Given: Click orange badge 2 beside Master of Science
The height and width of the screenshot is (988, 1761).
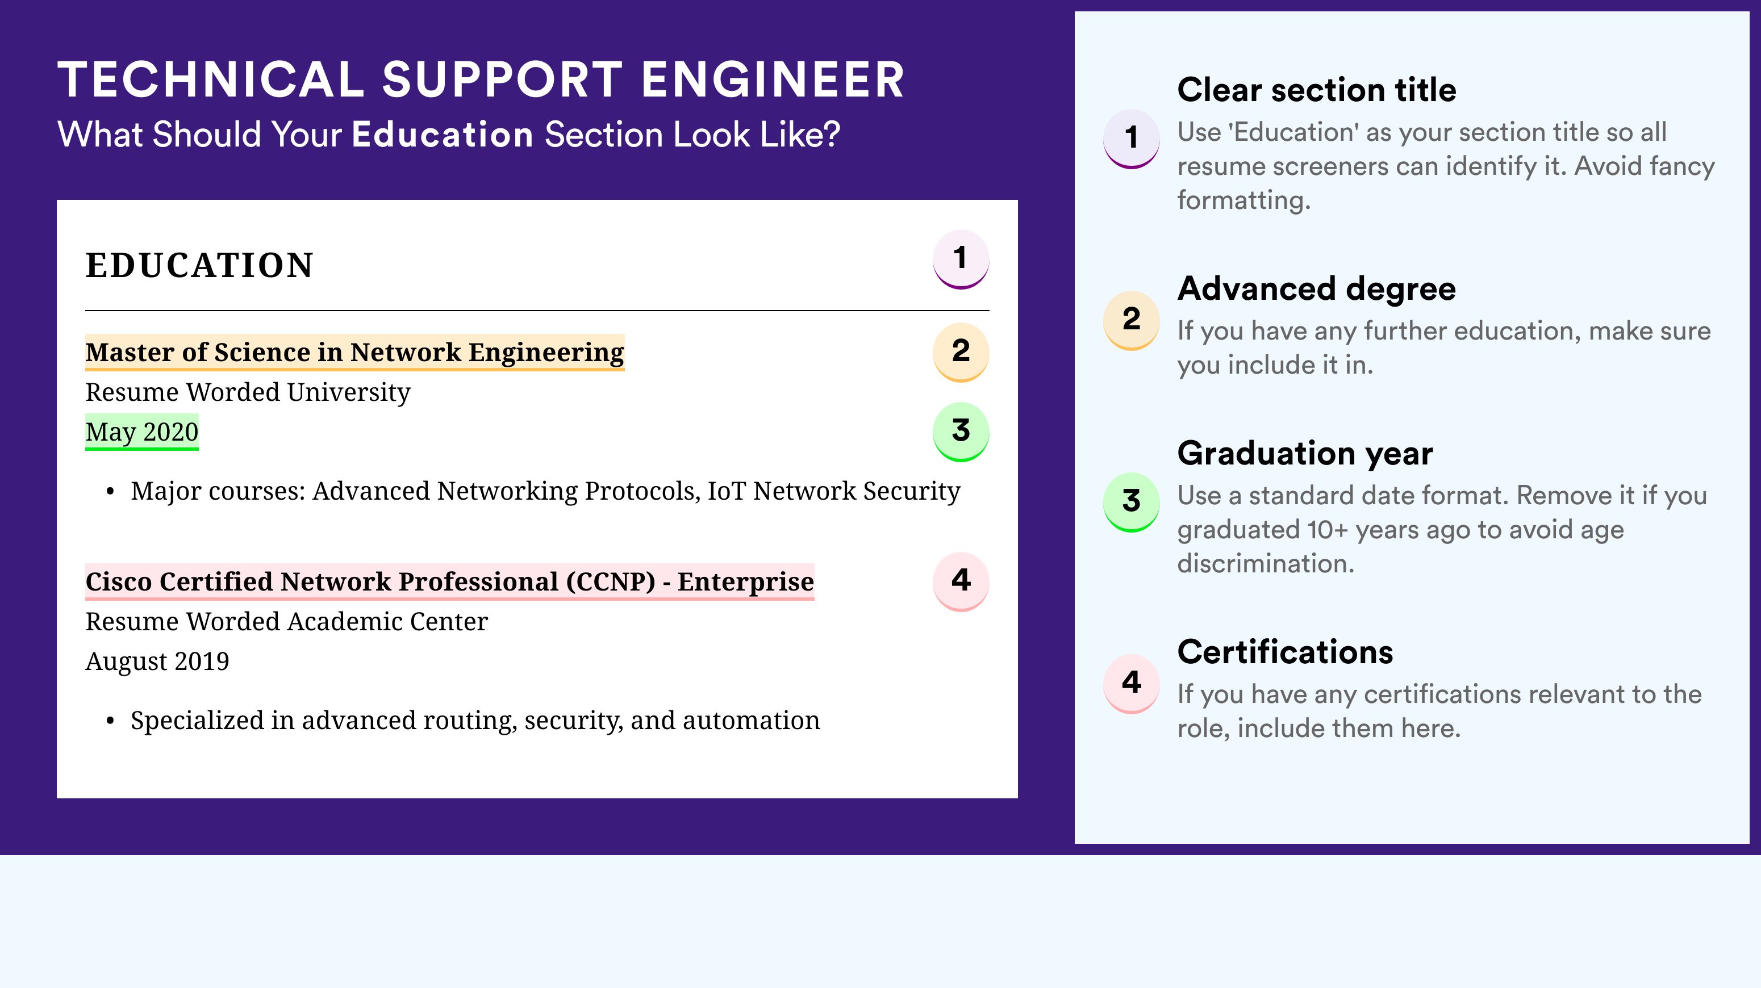Looking at the screenshot, I should point(961,352).
